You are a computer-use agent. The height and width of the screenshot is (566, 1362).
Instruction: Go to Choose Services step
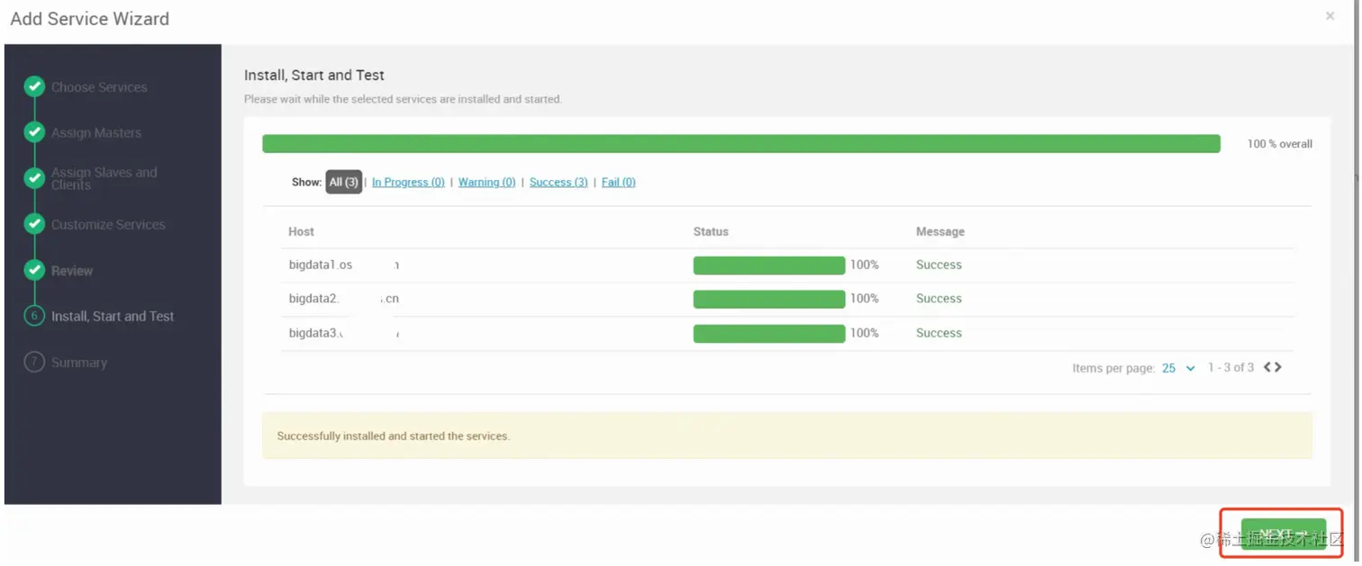point(99,87)
